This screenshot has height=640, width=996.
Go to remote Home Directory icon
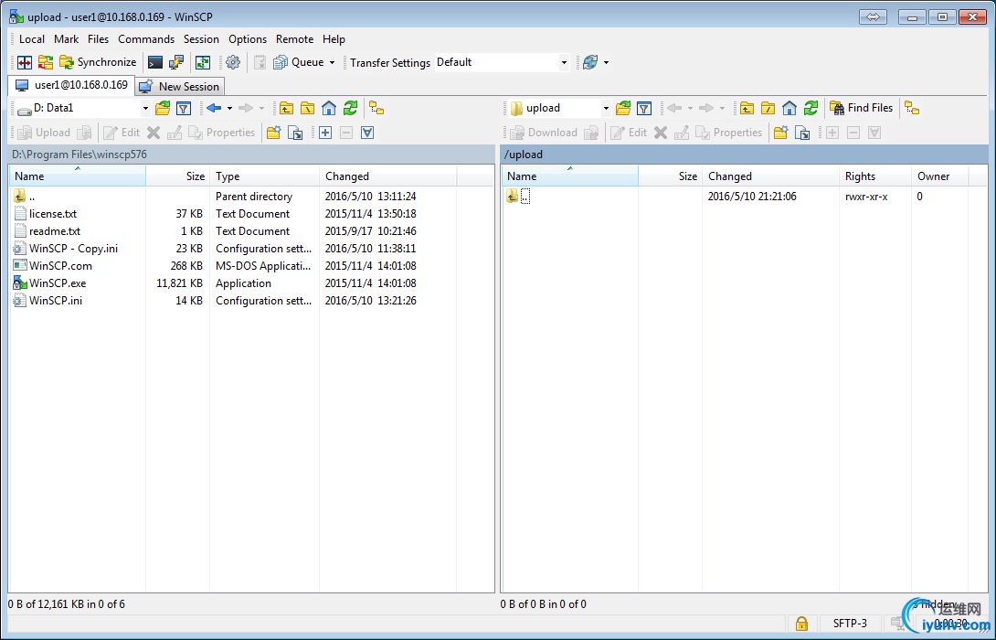[789, 109]
